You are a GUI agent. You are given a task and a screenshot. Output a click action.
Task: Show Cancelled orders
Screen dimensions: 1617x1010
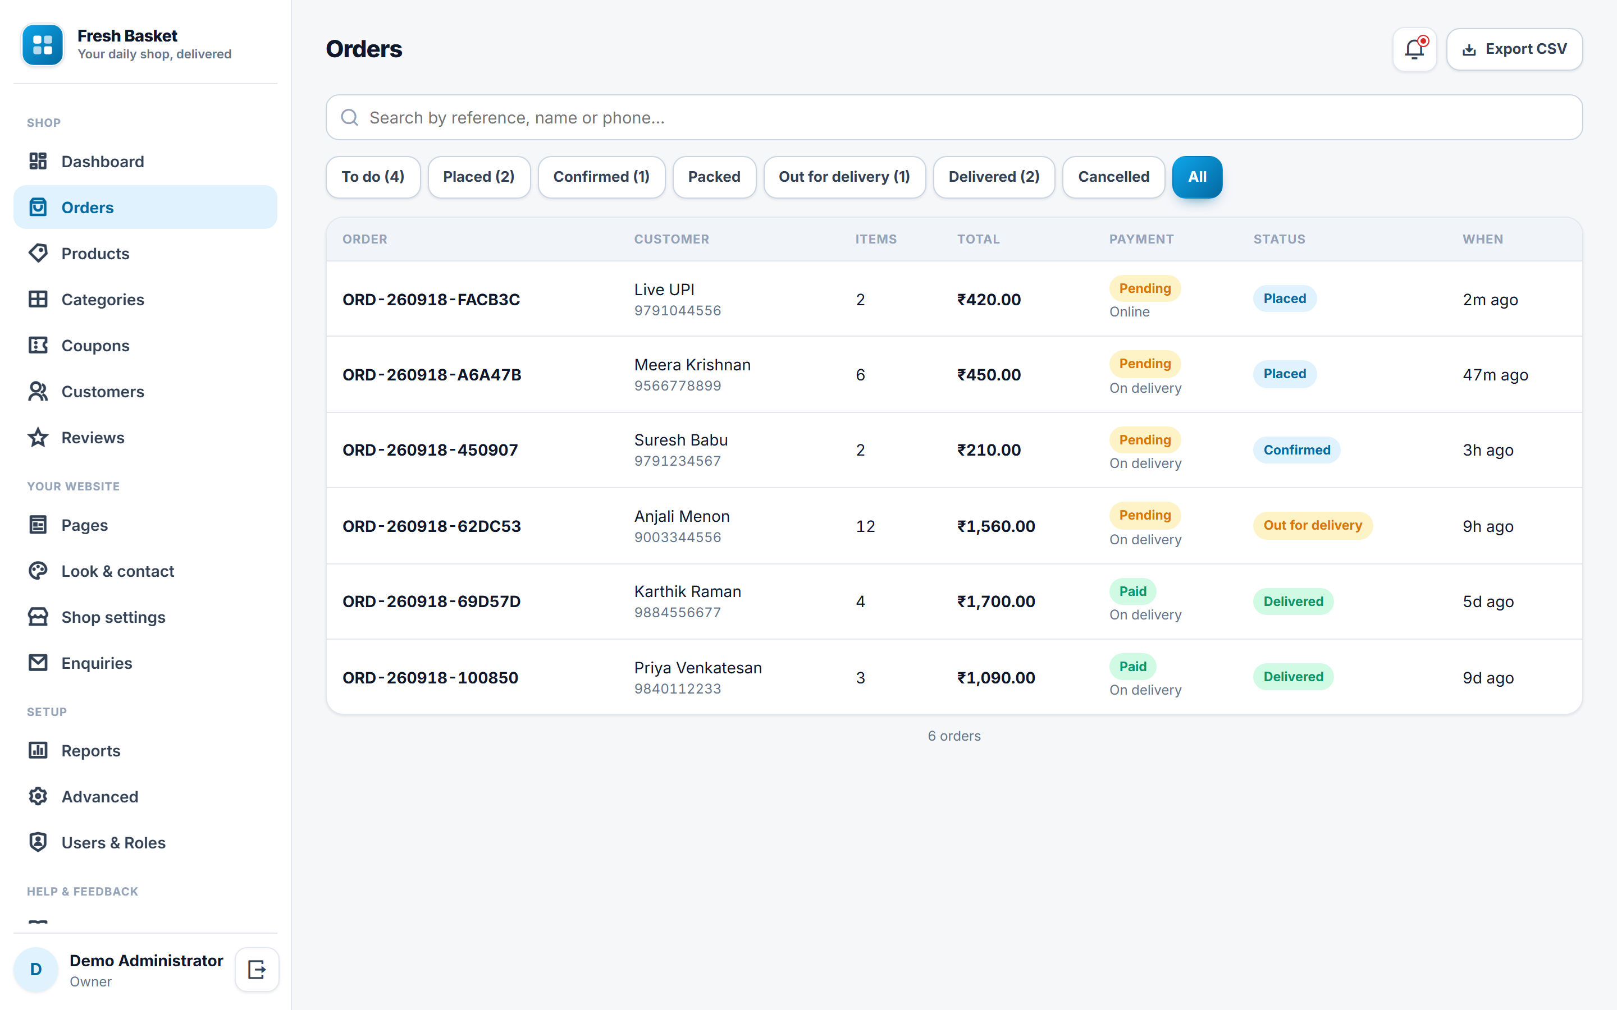tap(1114, 177)
